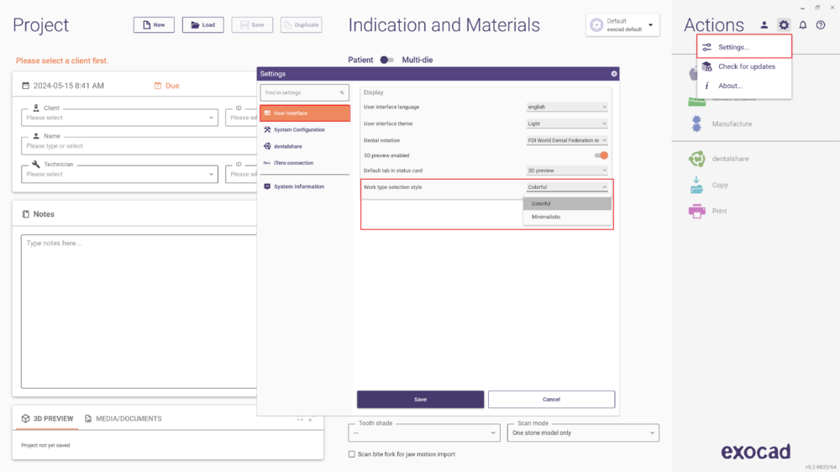Click the Due date label

click(172, 86)
